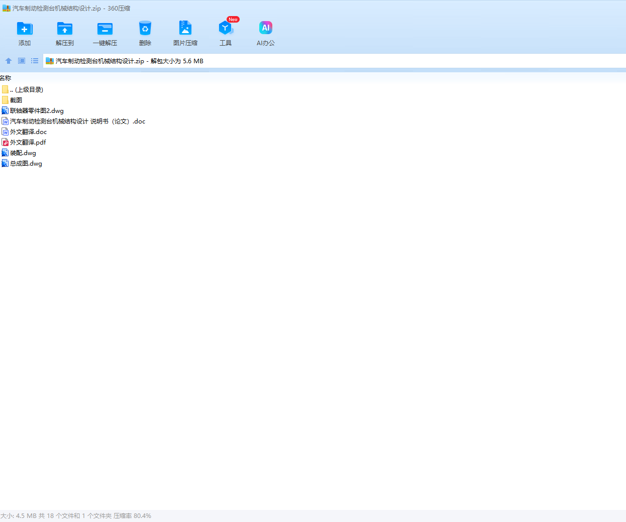Select file 外文翻译.doc
626x522 pixels.
pos(24,132)
